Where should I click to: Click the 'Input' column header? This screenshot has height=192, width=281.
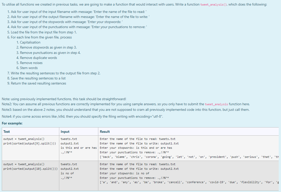65,132
